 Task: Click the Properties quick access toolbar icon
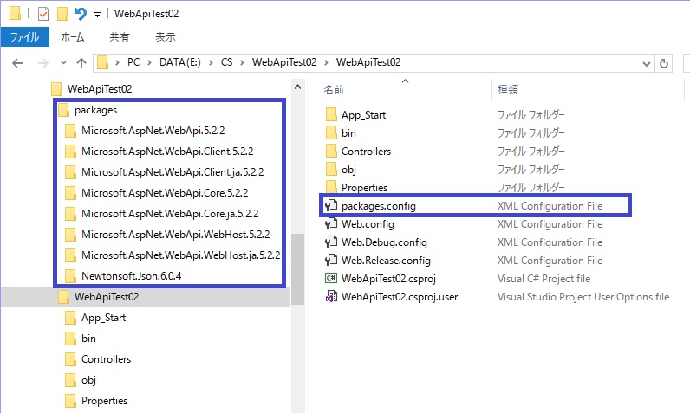click(43, 14)
